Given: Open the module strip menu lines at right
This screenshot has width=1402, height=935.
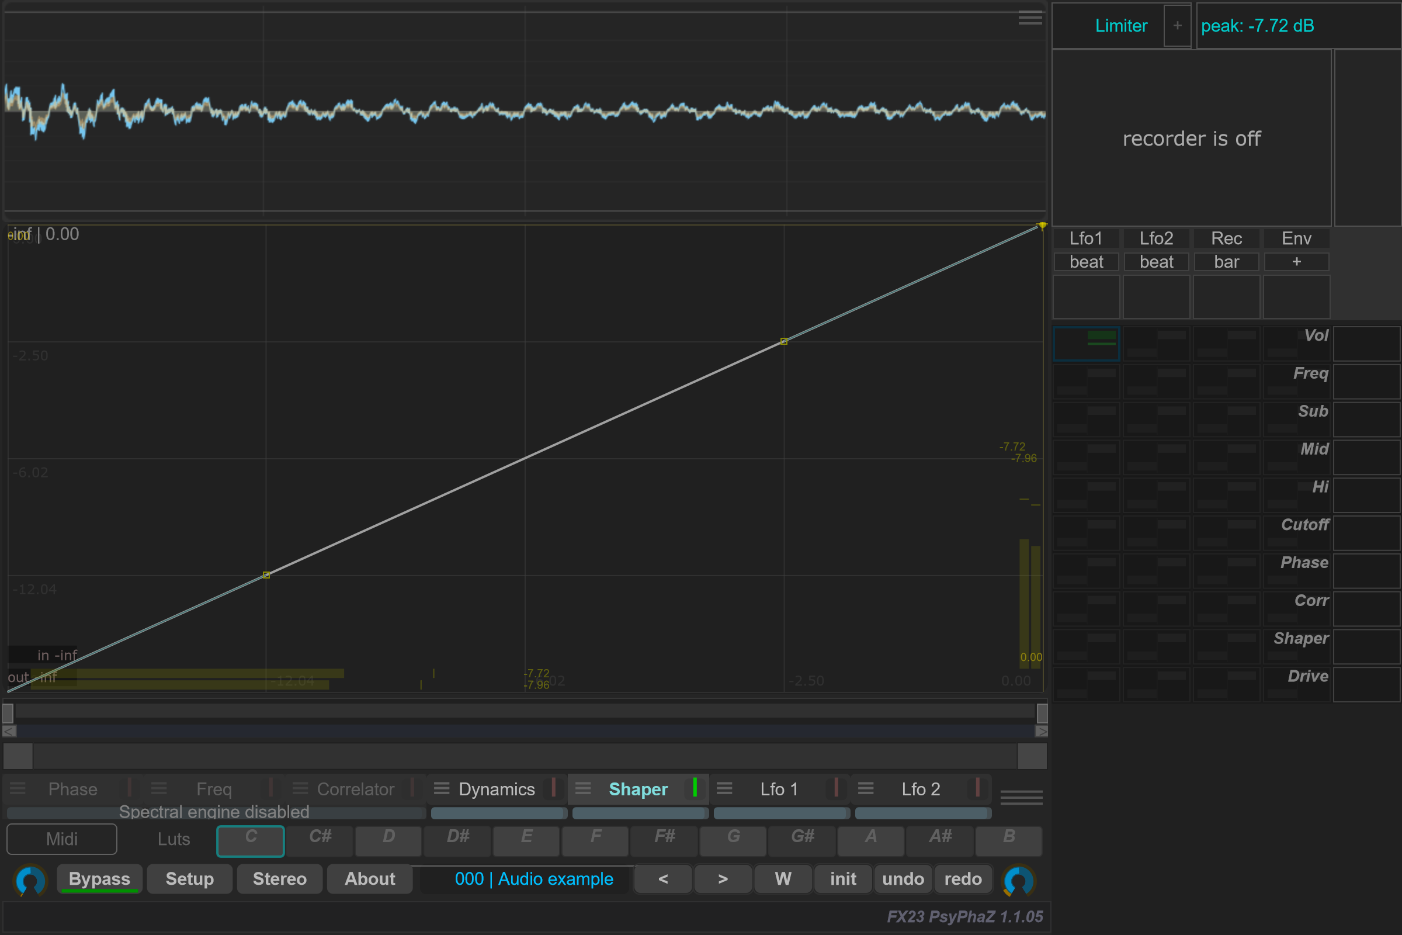Looking at the screenshot, I should (1021, 797).
